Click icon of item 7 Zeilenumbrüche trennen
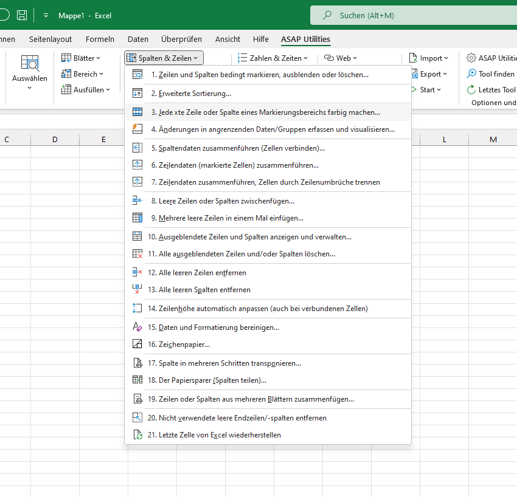This screenshot has width=517, height=497. 137,182
